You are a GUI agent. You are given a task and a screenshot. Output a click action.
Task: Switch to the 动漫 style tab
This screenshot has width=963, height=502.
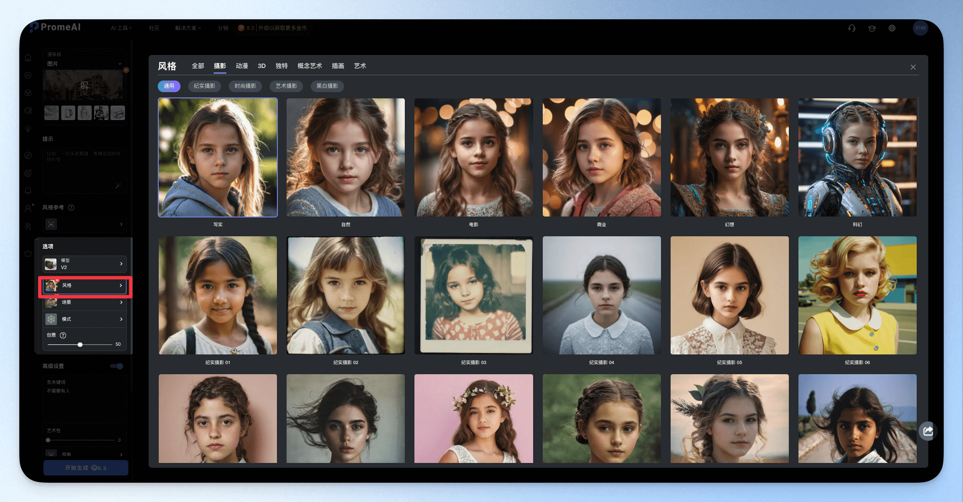[242, 66]
